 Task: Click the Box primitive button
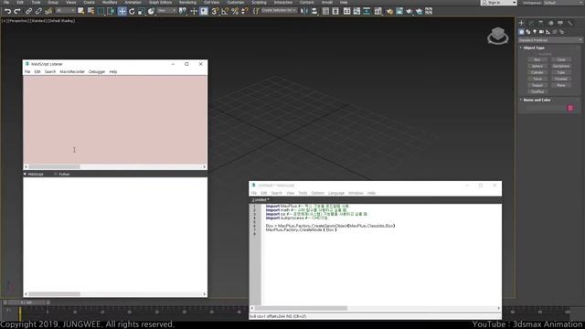coord(537,59)
